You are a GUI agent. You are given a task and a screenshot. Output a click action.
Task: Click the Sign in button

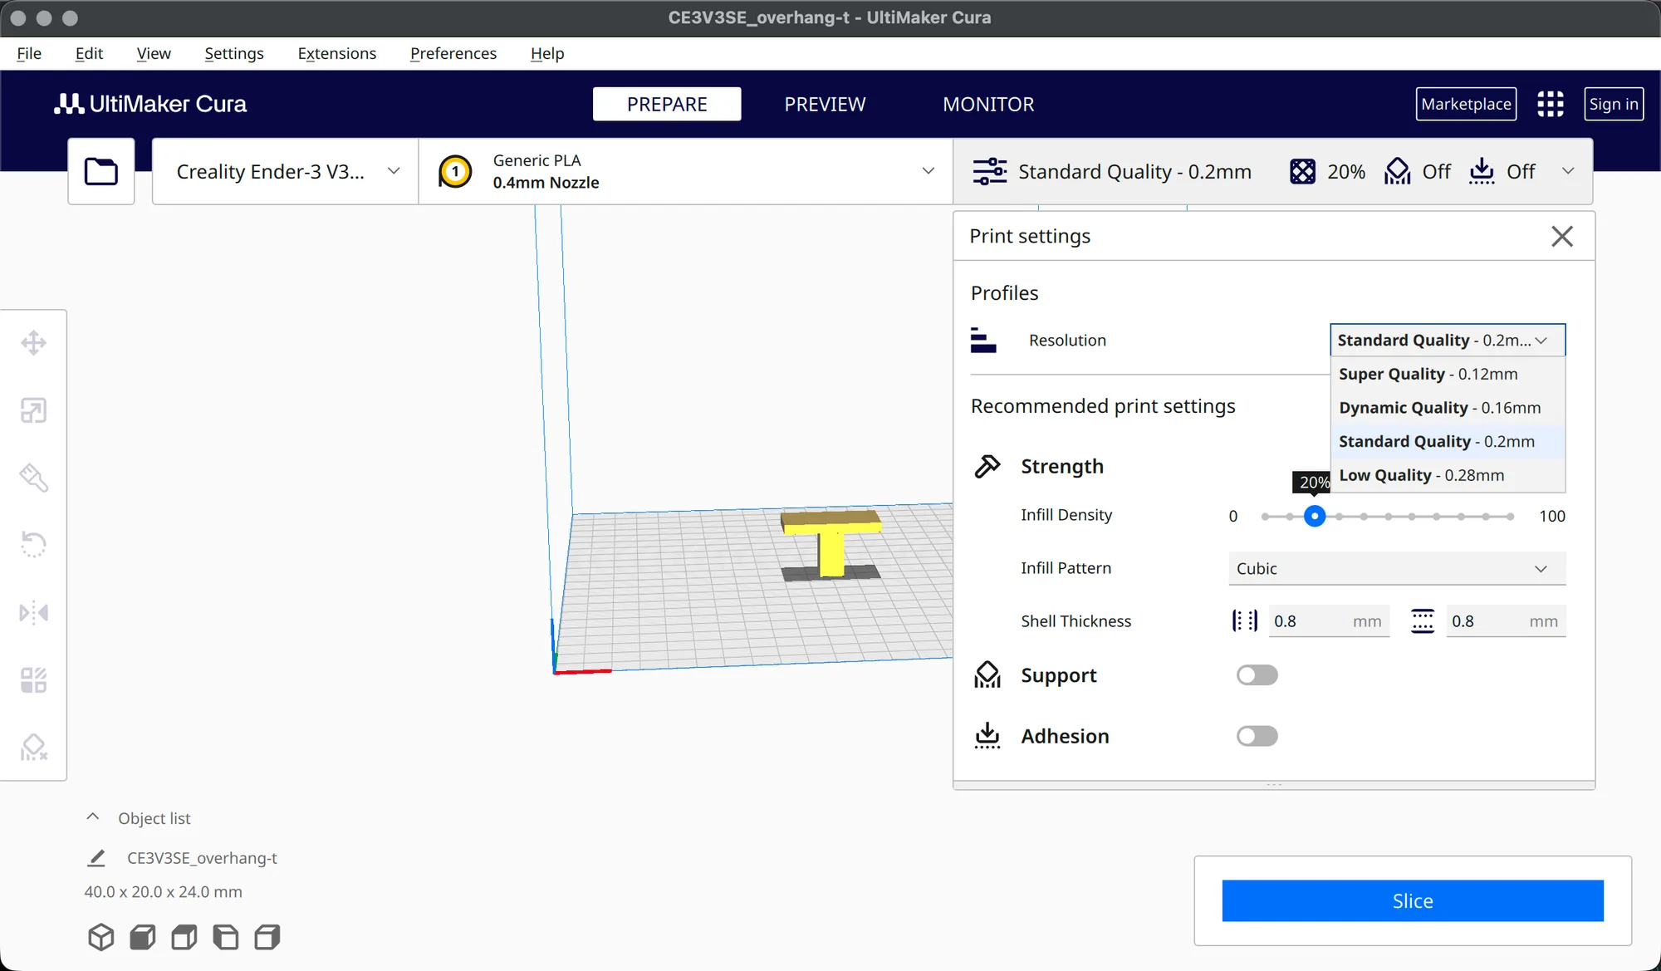coord(1614,104)
